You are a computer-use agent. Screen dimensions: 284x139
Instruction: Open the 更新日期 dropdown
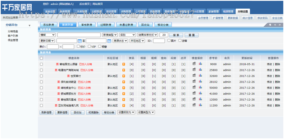point(47,41)
